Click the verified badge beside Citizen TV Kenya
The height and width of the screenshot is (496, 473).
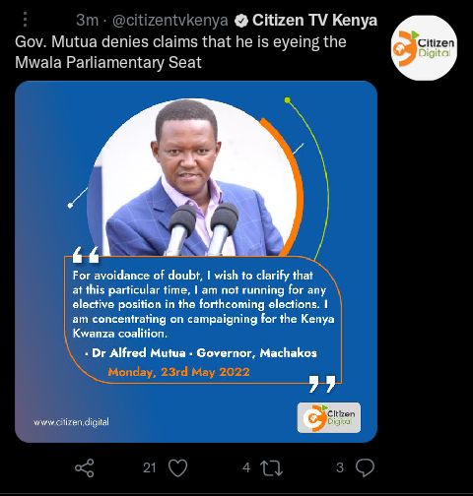tap(241, 21)
